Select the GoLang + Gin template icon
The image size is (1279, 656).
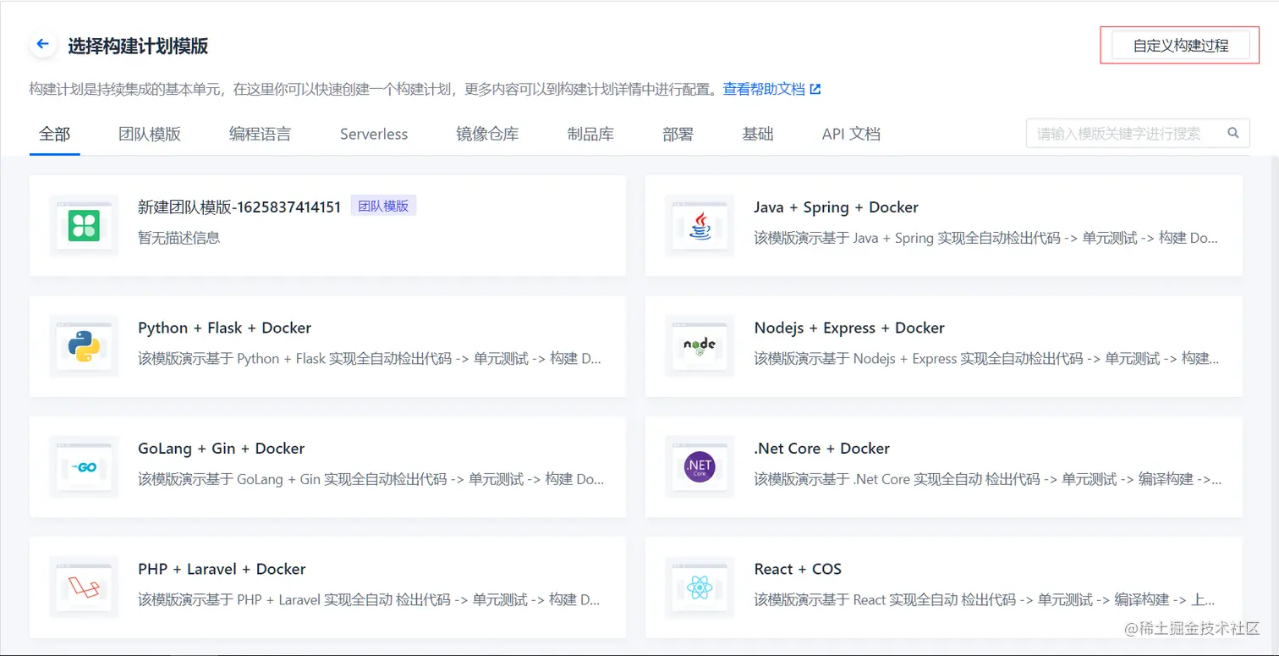[x=84, y=466]
